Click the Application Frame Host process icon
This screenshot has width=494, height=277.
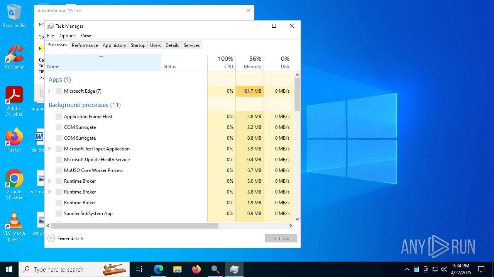(x=59, y=117)
